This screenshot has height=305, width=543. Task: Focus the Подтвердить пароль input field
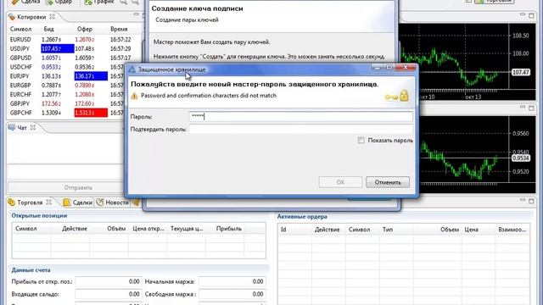(x=300, y=130)
